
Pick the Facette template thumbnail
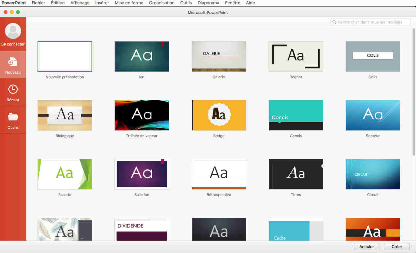(x=65, y=174)
